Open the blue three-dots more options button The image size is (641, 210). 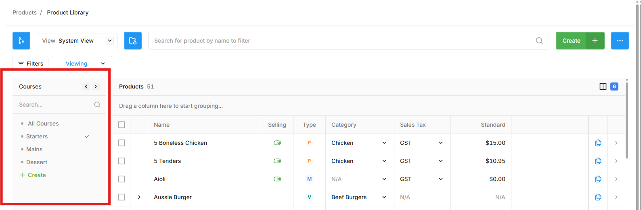pos(620,41)
